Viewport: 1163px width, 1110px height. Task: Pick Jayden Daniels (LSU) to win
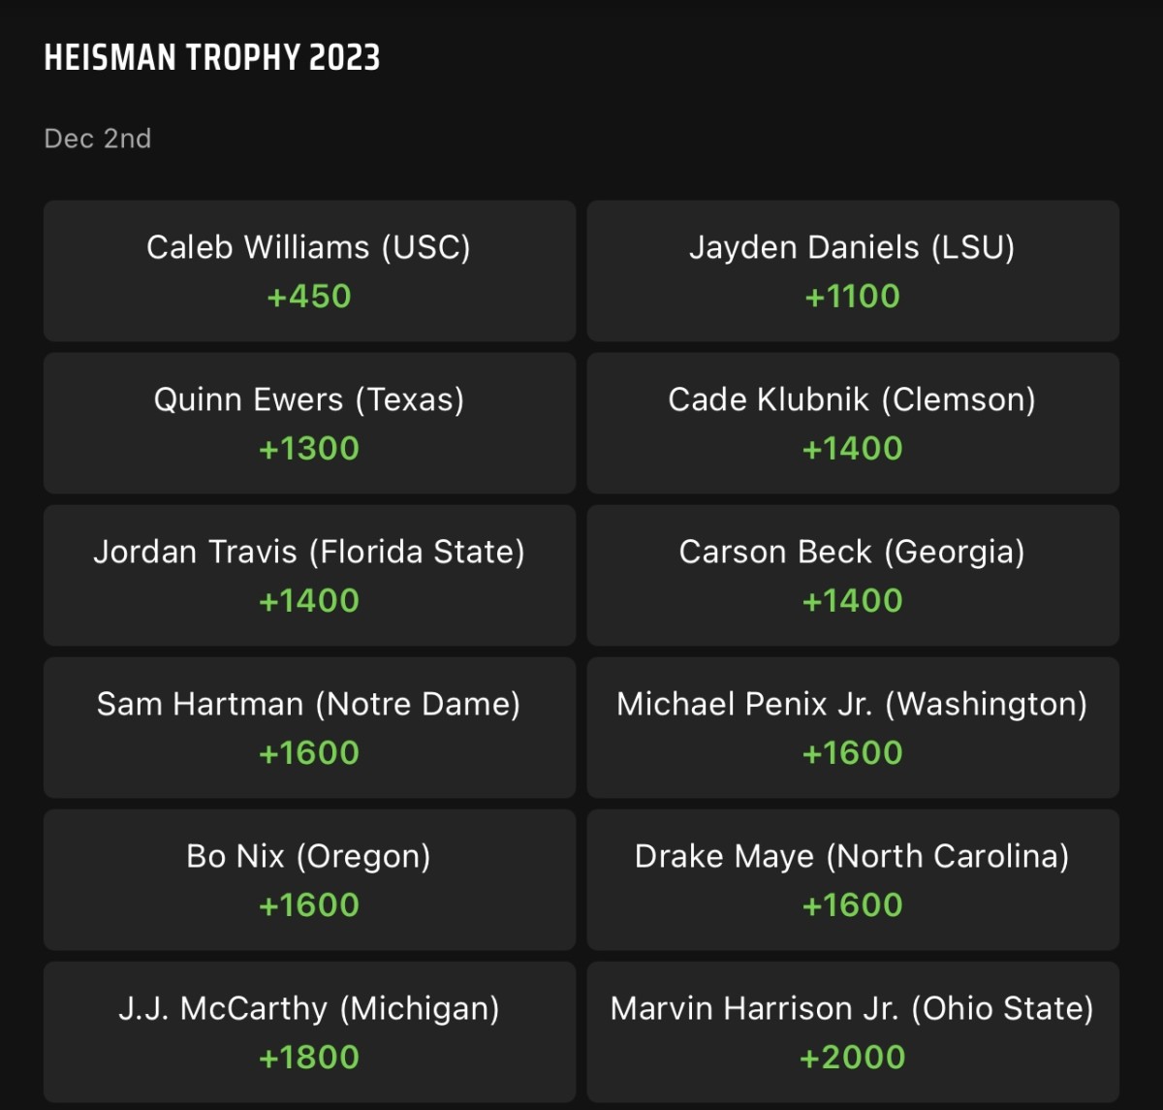[852, 270]
